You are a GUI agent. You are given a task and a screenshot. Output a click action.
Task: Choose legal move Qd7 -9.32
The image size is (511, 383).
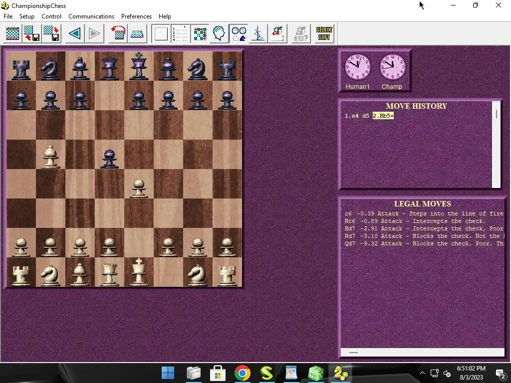pyautogui.click(x=424, y=243)
